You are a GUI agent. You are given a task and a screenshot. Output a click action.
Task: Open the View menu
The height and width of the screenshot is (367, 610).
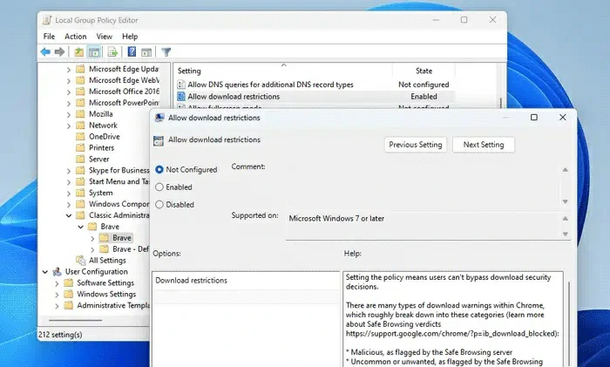click(105, 37)
